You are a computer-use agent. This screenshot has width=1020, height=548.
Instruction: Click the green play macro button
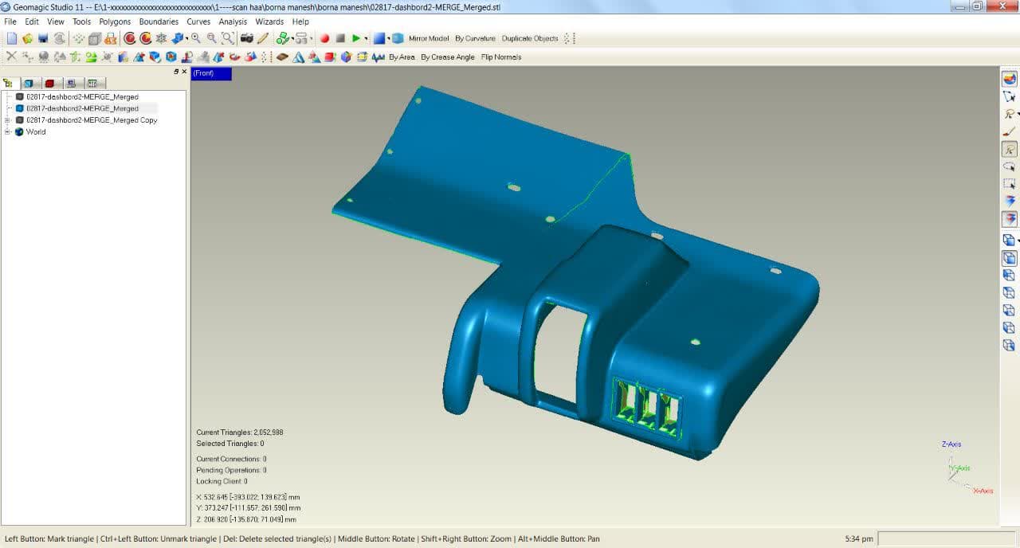pyautogui.click(x=355, y=38)
